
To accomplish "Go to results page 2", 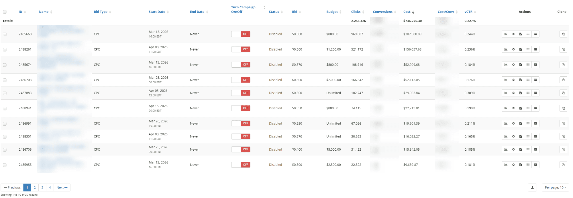I will coord(35,187).
